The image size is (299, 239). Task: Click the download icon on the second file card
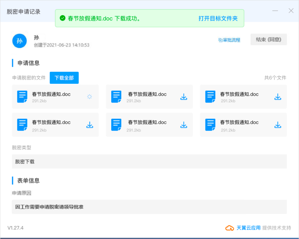[x=183, y=97]
